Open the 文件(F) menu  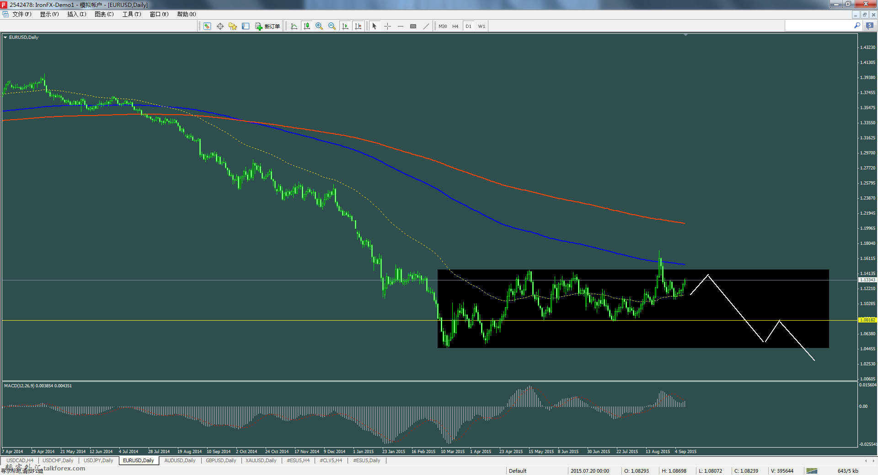coord(22,14)
